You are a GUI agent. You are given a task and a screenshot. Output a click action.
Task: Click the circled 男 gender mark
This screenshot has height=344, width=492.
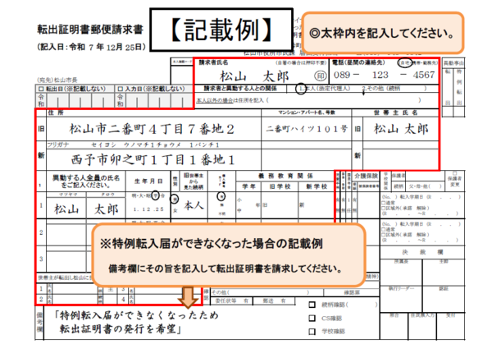point(175,199)
